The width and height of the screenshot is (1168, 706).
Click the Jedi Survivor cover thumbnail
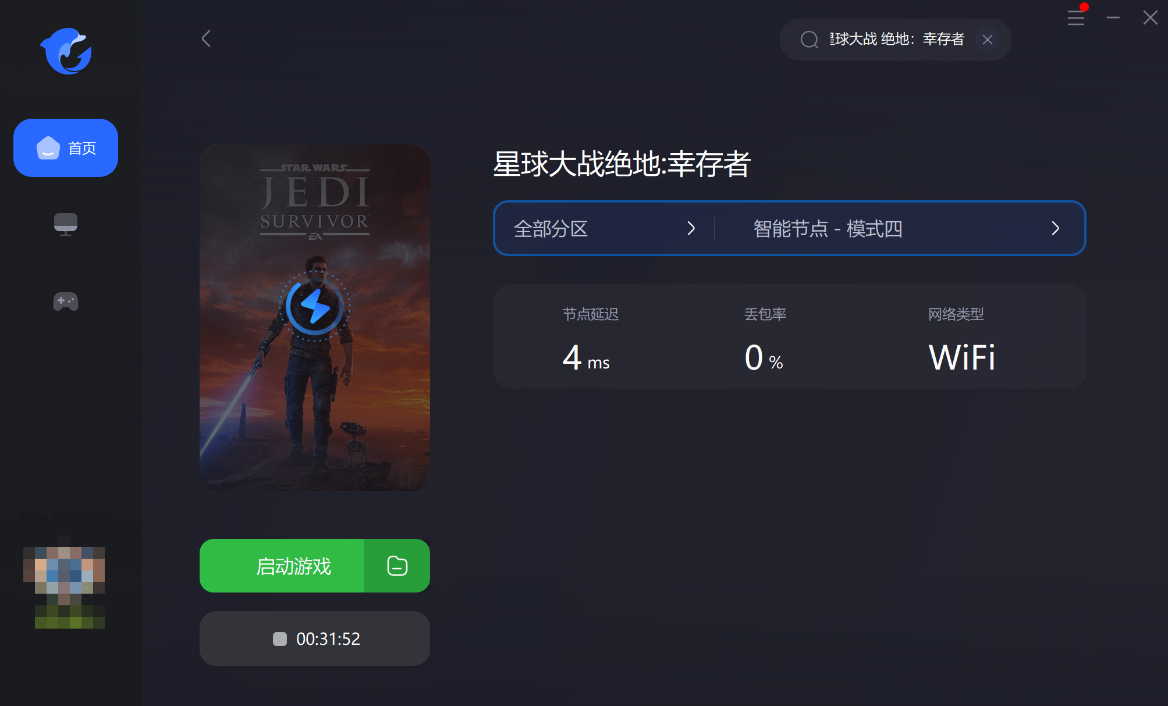[x=315, y=318]
